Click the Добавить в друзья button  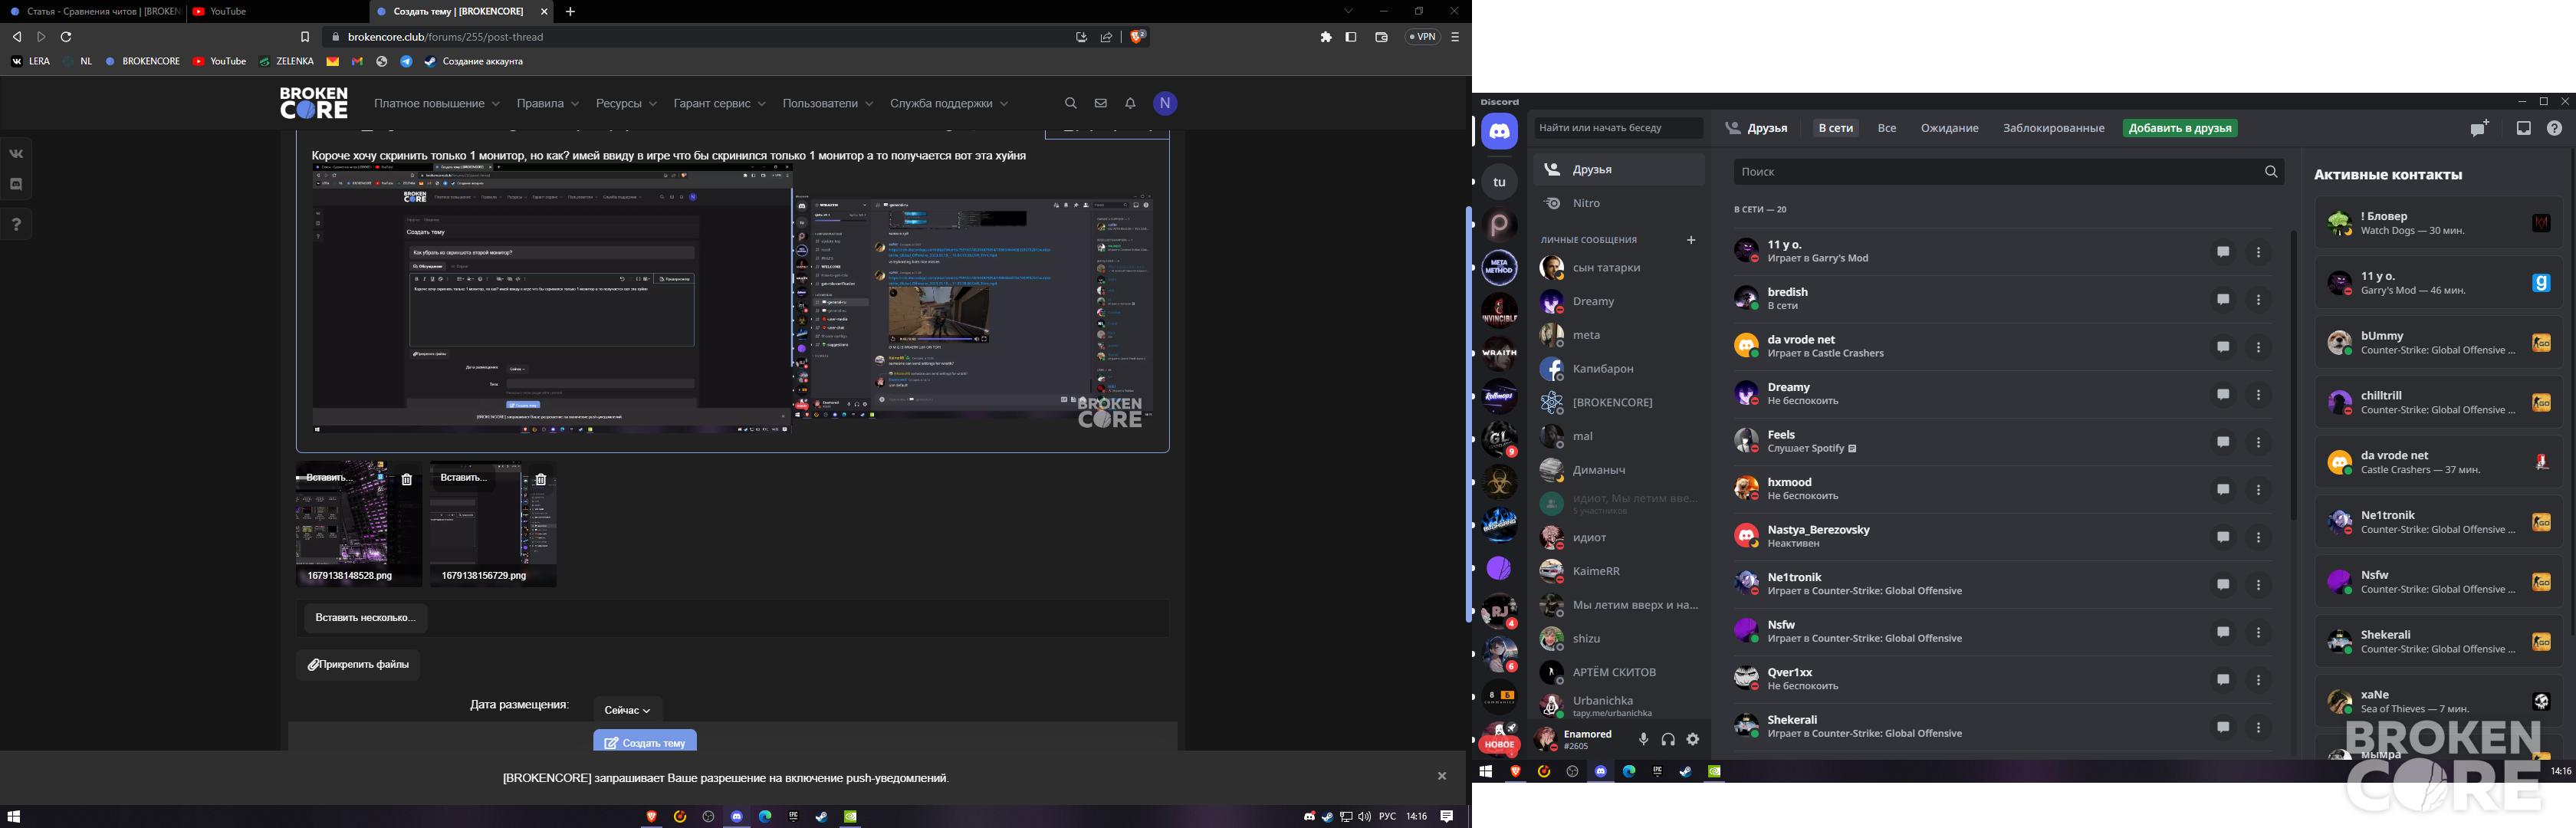tap(2180, 128)
